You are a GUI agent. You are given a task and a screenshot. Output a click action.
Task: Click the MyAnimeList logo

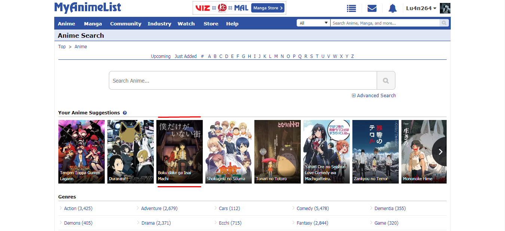pyautogui.click(x=88, y=7)
